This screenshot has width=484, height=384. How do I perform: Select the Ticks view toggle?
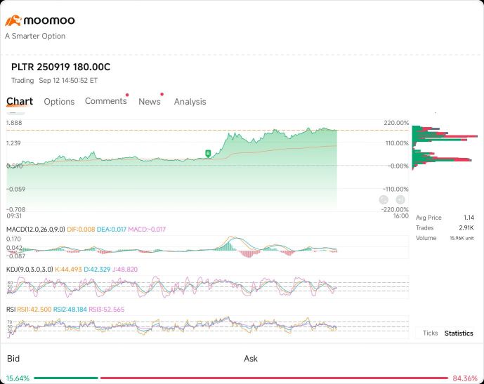click(430, 333)
